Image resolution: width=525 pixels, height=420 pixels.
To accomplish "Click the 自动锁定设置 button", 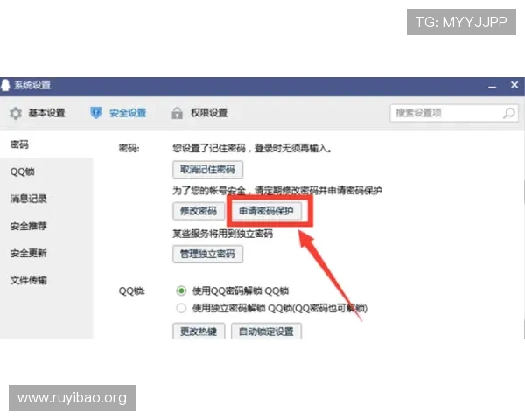I will click(266, 332).
